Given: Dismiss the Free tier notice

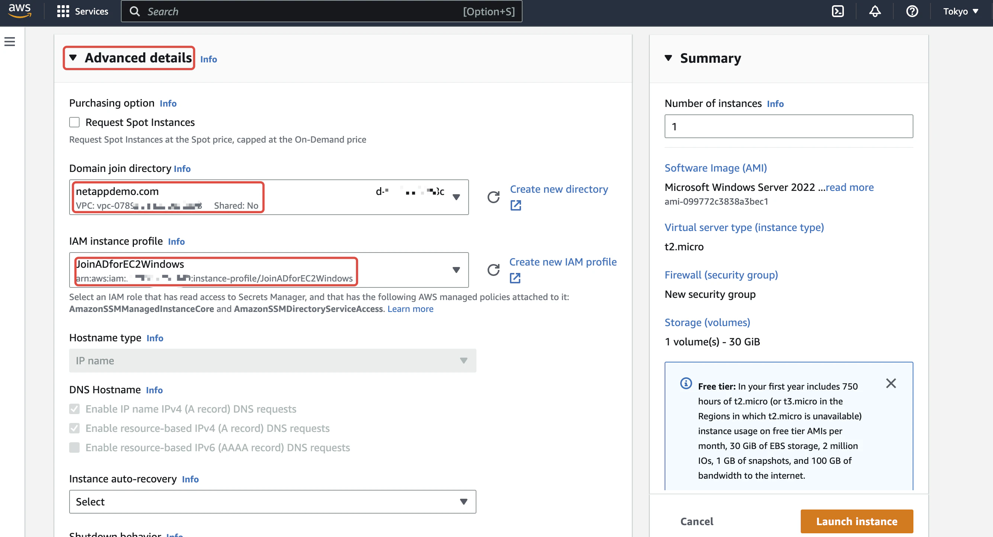Looking at the screenshot, I should click(891, 383).
